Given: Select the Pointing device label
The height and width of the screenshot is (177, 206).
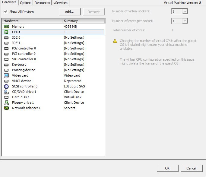Looking at the screenshot, I should coord(24,70).
